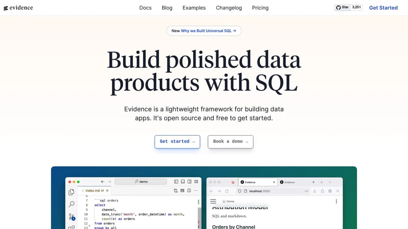The image size is (408, 229).
Task: Open the kebab menu on the Evidence page
Action: 336,201
